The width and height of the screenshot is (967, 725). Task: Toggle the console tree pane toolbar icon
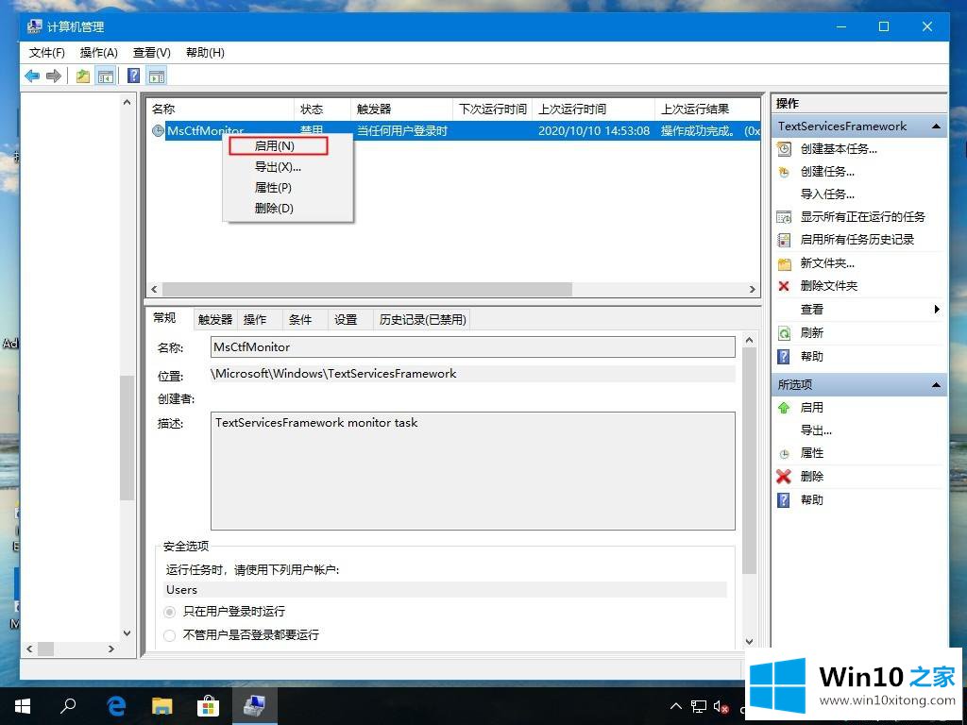(106, 76)
